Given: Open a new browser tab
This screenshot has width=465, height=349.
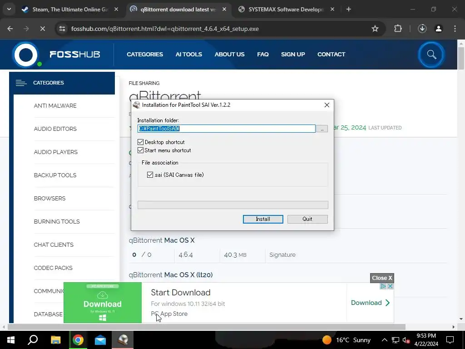Looking at the screenshot, I should click(x=349, y=10).
